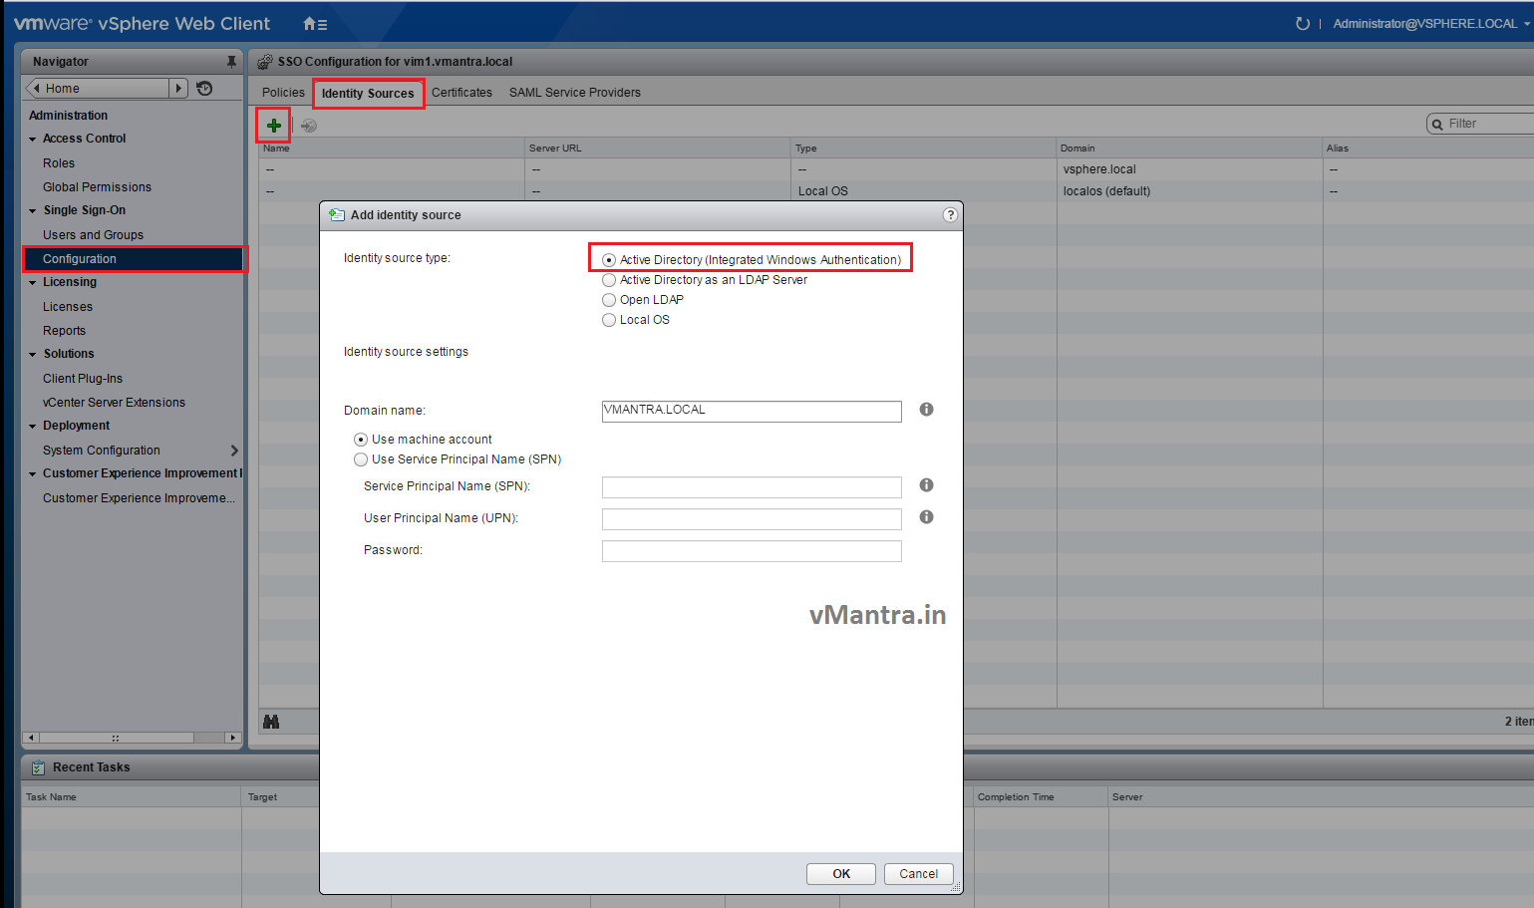
Task: Open dialog help via the question mark icon
Action: (949, 214)
